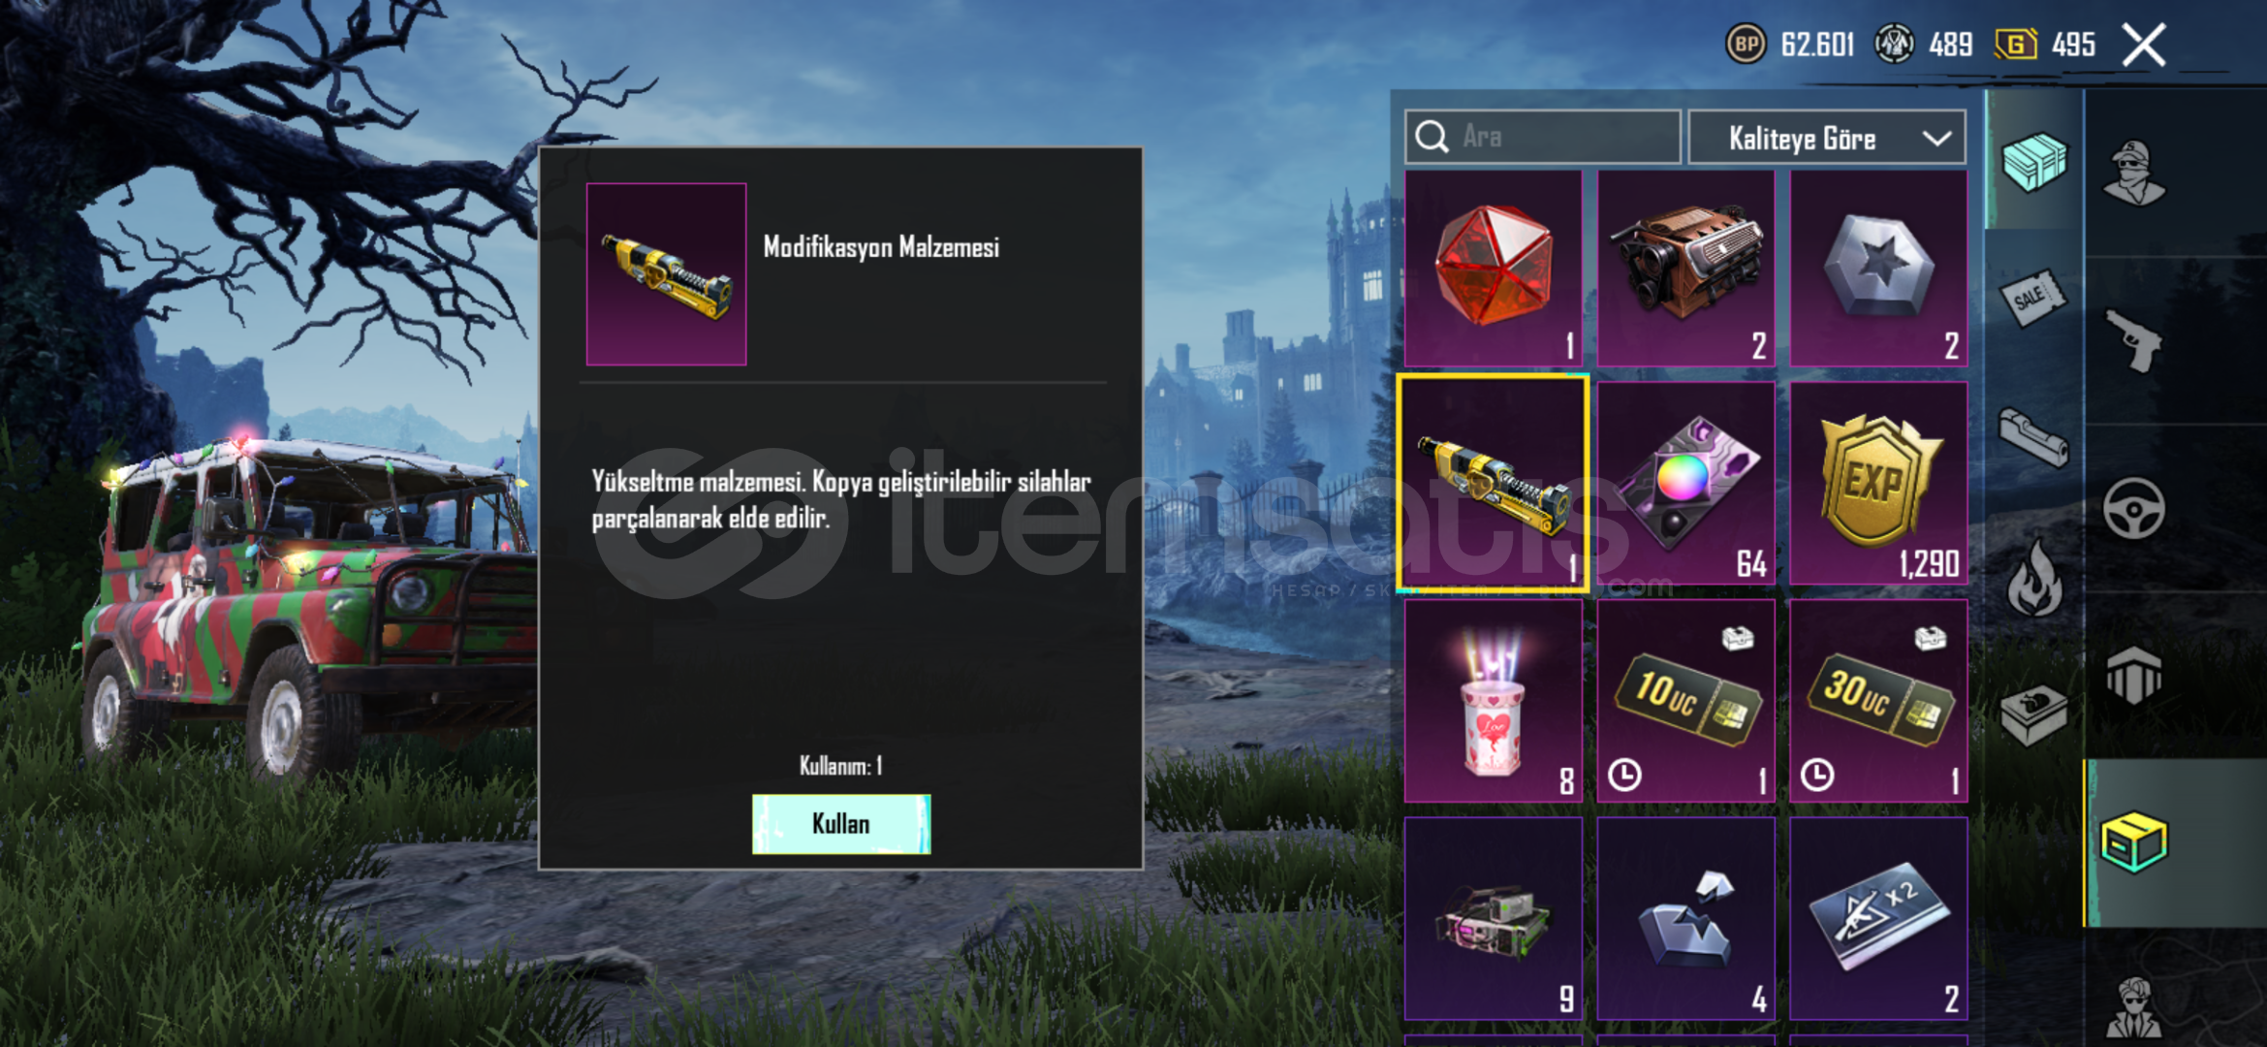Click the gold G currency icon
The image size is (2267, 1047).
(2016, 45)
